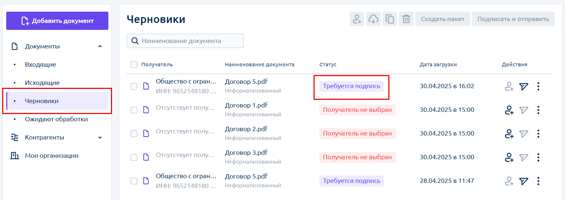Click add-recipient icon in the 30.04.2025 16:02 row
This screenshot has height=200, width=565.
509,86
